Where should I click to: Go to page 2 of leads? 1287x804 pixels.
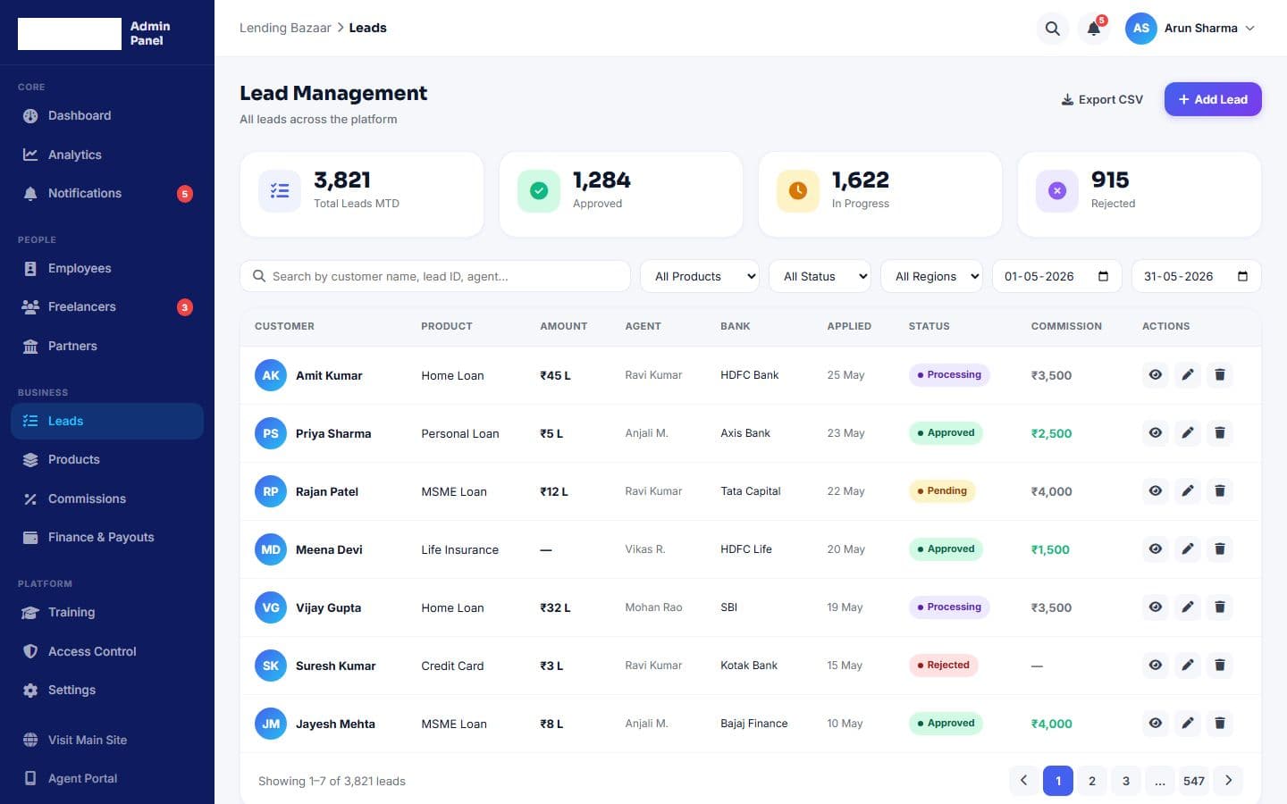(x=1092, y=781)
